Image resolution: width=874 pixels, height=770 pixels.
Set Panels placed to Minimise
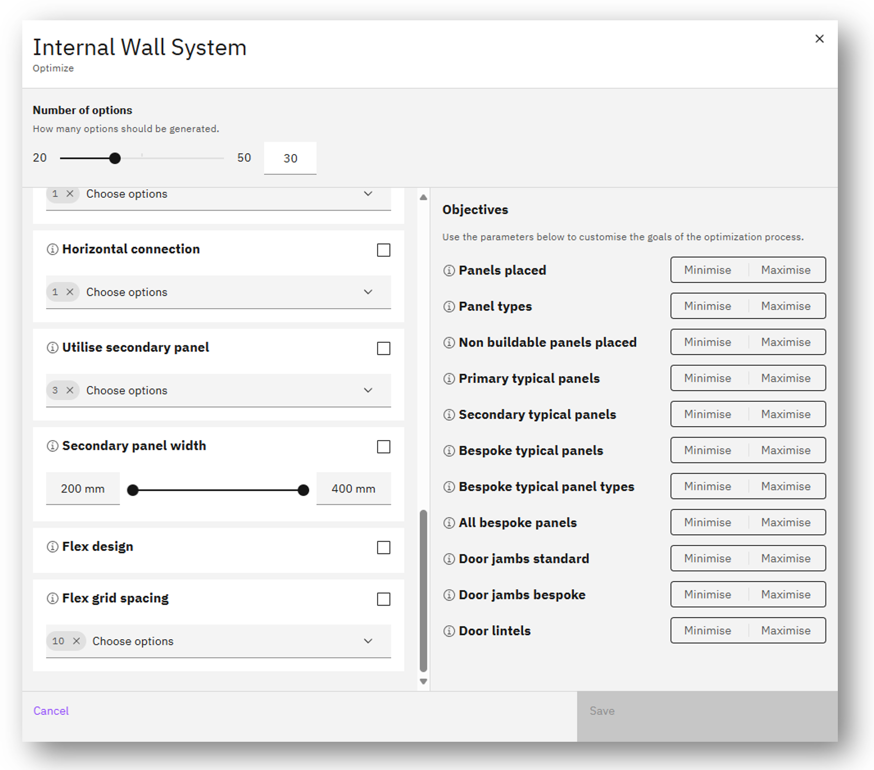click(709, 270)
